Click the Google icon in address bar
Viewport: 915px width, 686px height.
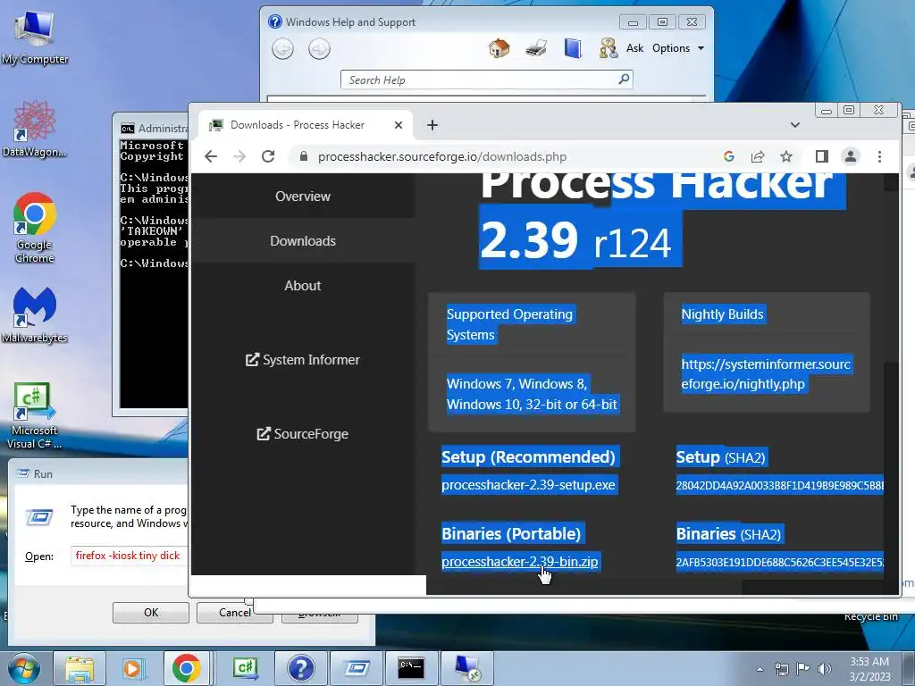[x=729, y=156]
